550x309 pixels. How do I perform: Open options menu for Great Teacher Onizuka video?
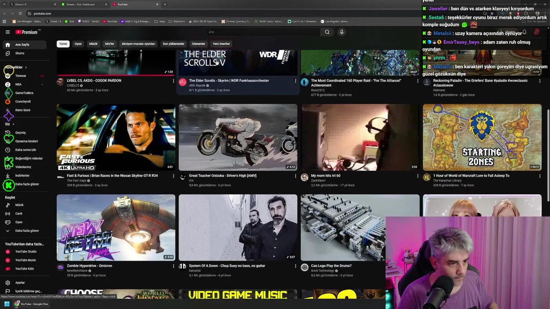296,176
